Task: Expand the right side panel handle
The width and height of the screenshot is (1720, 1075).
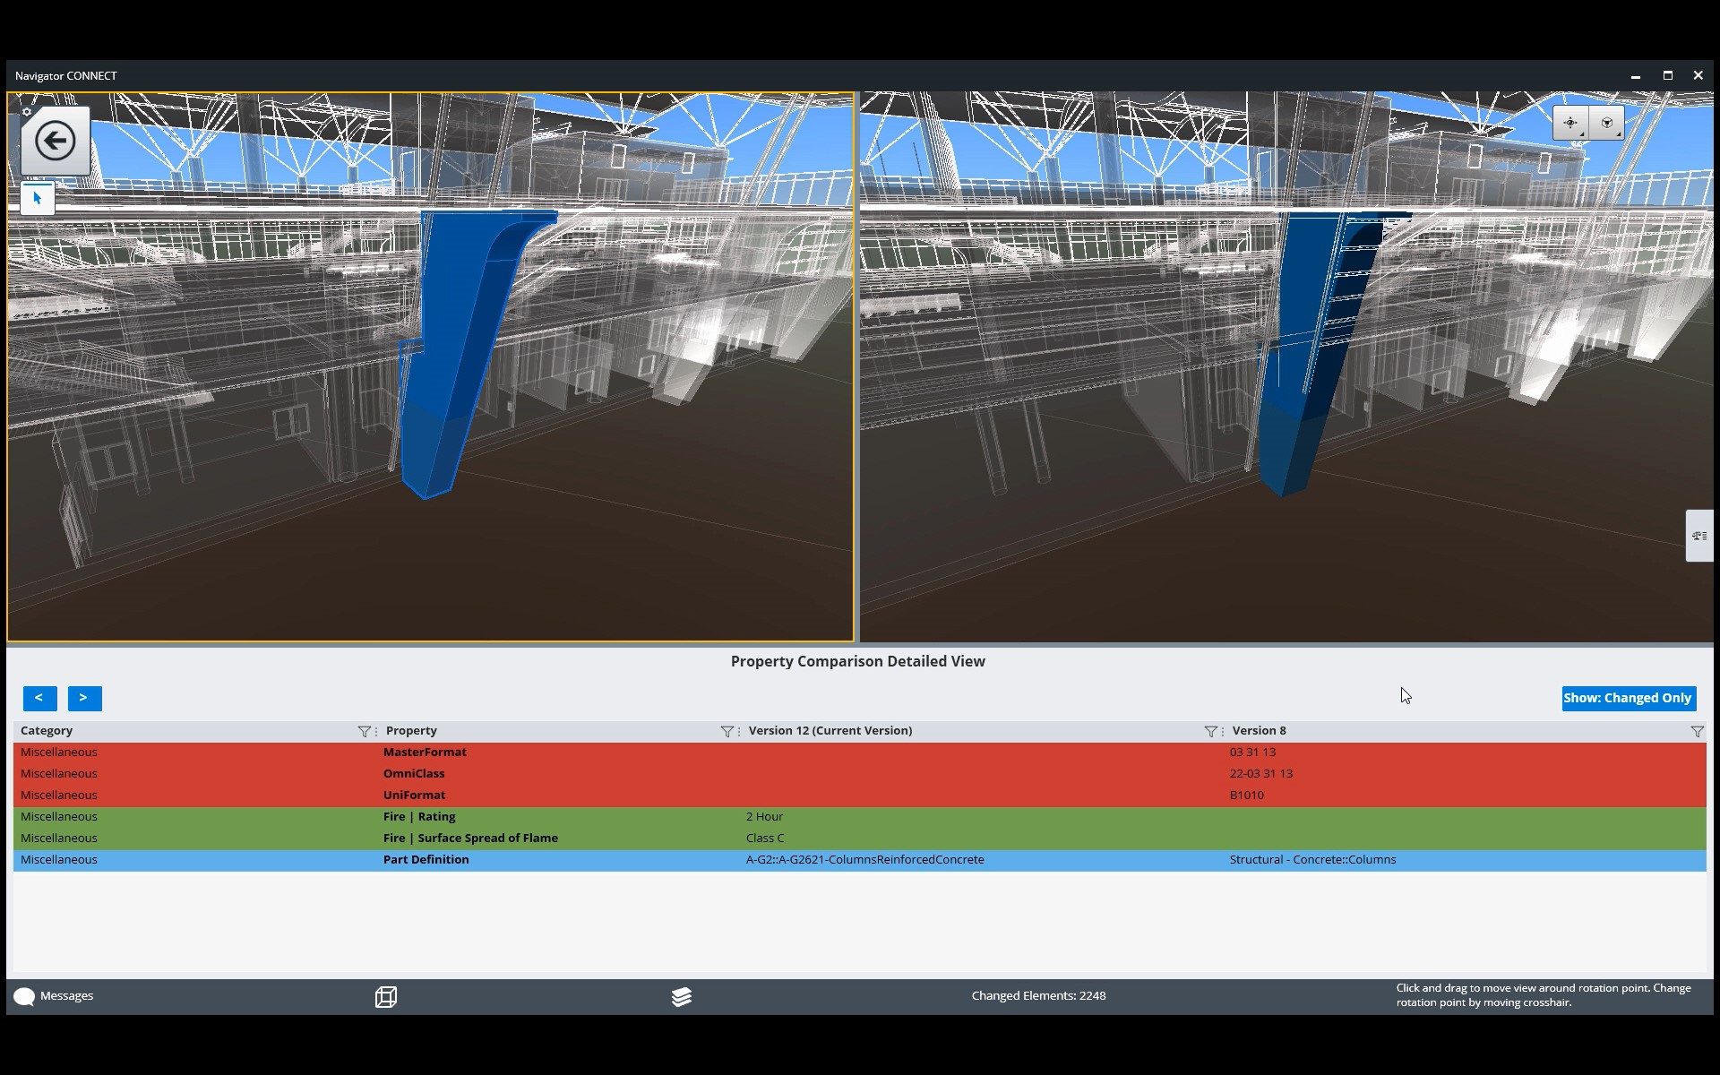Action: [1698, 536]
